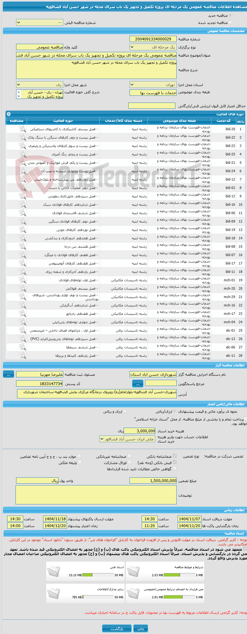Screen dimensions: 247x634
Task: Open view icon for row bld-20
Action: (x=22, y=129)
